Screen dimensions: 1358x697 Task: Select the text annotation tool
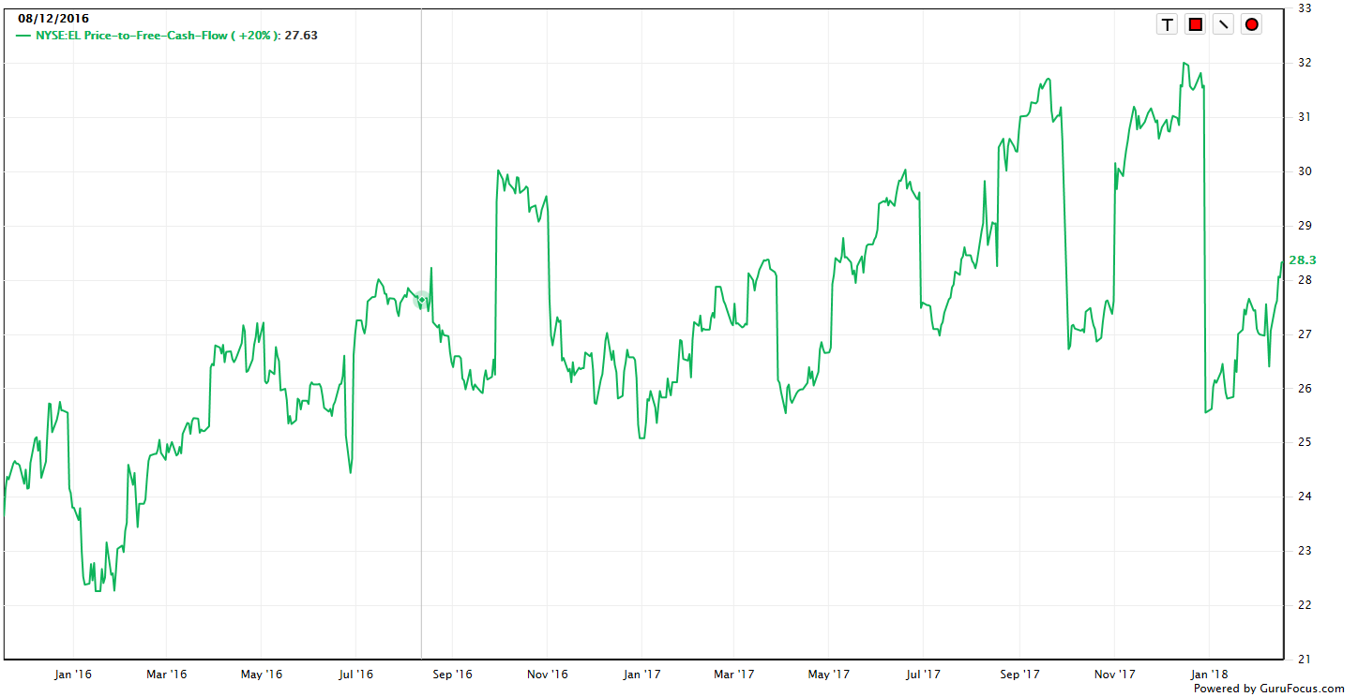tap(1168, 24)
